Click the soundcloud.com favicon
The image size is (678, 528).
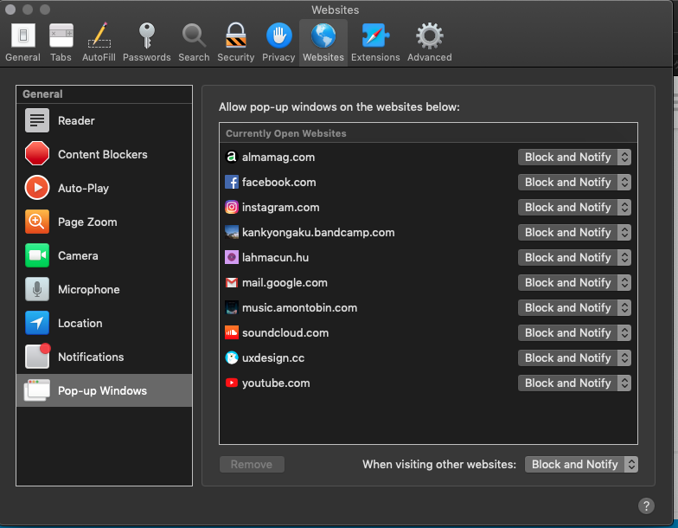[232, 332]
